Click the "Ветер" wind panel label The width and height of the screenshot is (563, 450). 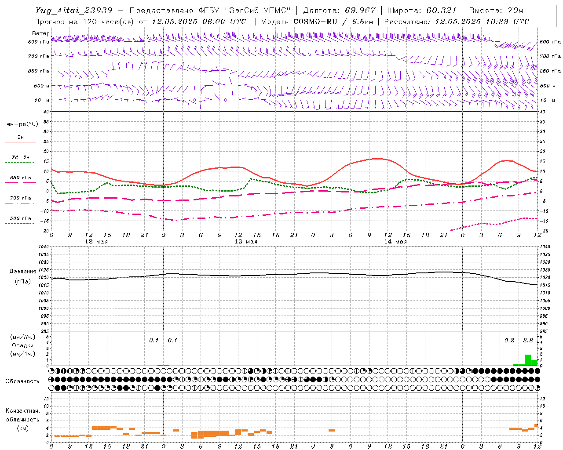(x=40, y=33)
